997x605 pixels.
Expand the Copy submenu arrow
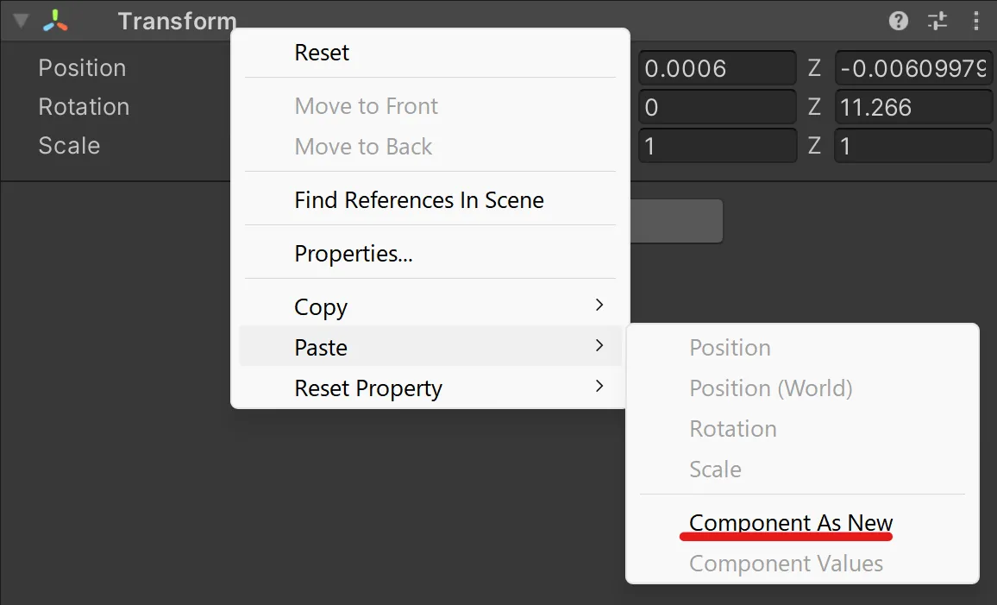[x=599, y=306]
